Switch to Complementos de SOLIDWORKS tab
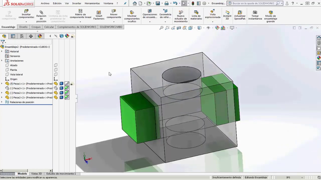 77,27
